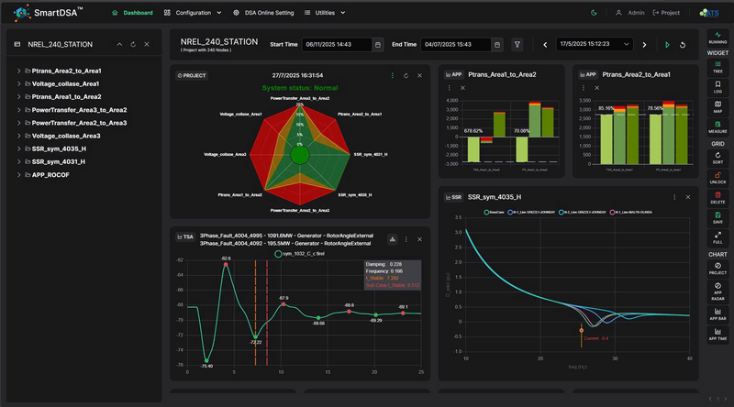Open the LOG widget icon

tap(717, 87)
